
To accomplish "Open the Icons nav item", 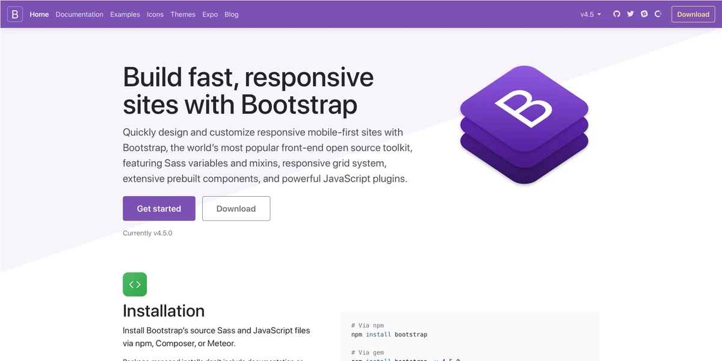I will point(155,14).
